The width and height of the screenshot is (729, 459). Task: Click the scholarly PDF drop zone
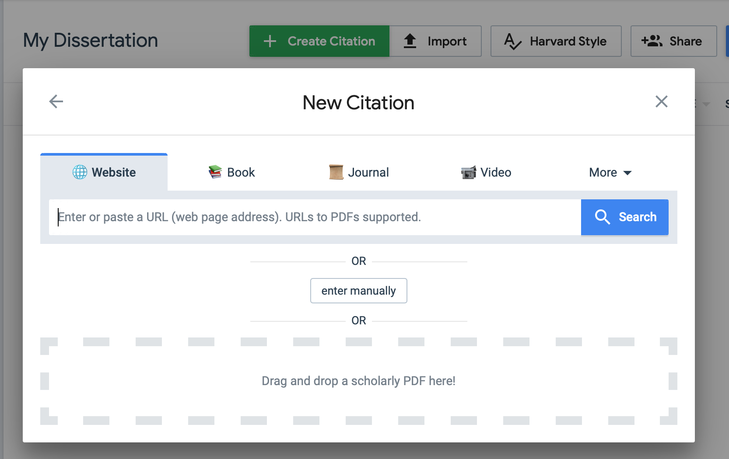coord(358,381)
